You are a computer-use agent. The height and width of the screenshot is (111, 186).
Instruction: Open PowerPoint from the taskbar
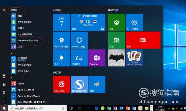pyautogui.click(x=128, y=108)
